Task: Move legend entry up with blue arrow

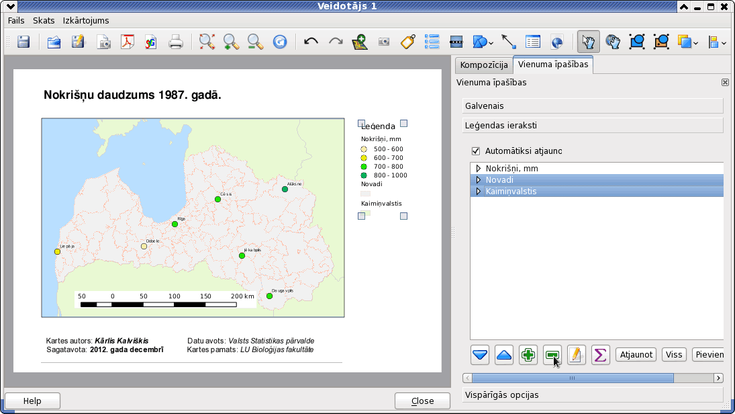Action: pyautogui.click(x=504, y=355)
